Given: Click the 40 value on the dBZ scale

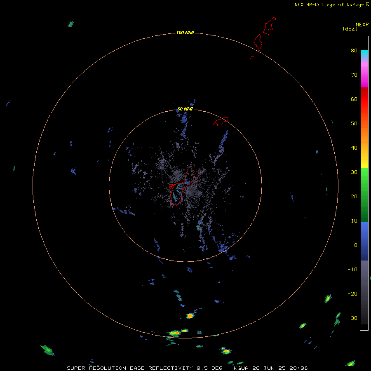Looking at the screenshot, I should pyautogui.click(x=354, y=148).
